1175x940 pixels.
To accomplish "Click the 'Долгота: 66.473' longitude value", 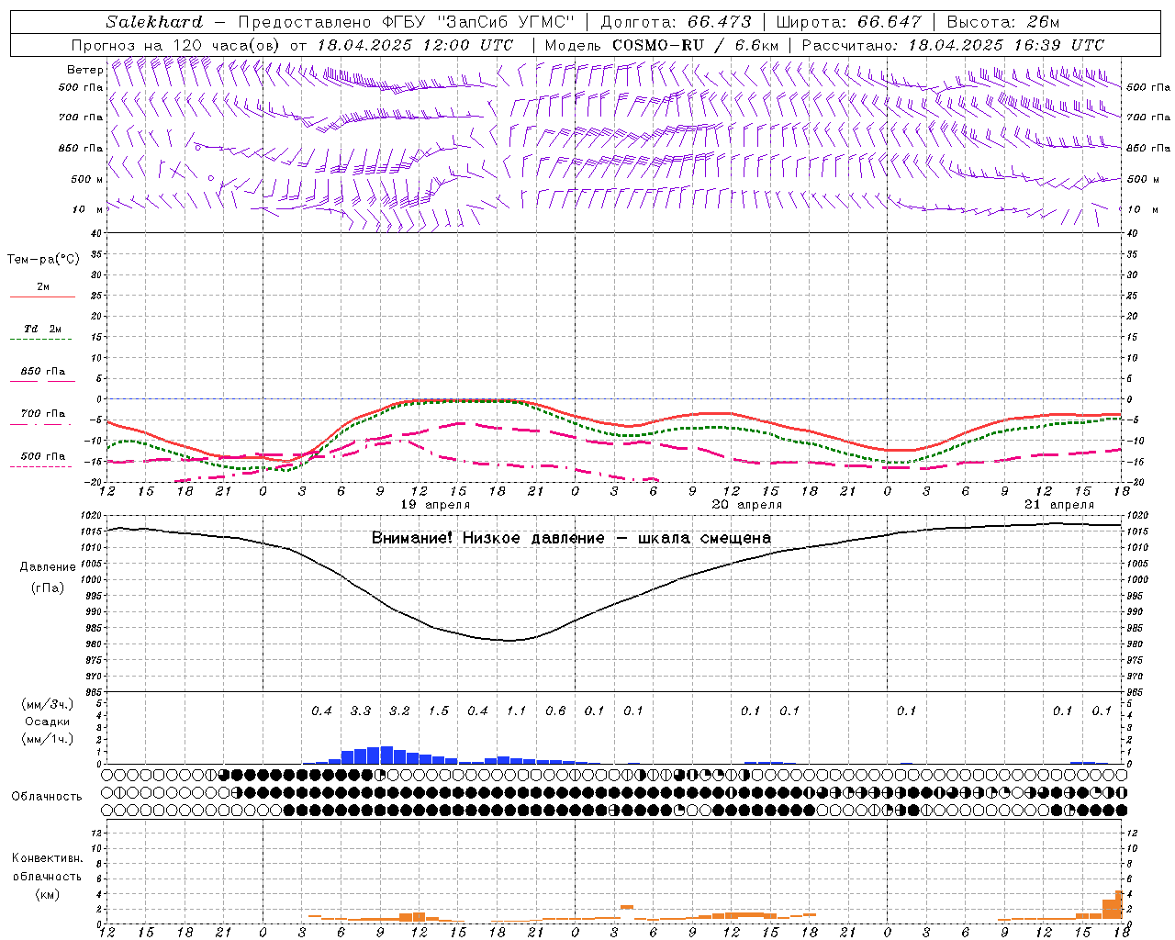I will point(676,22).
